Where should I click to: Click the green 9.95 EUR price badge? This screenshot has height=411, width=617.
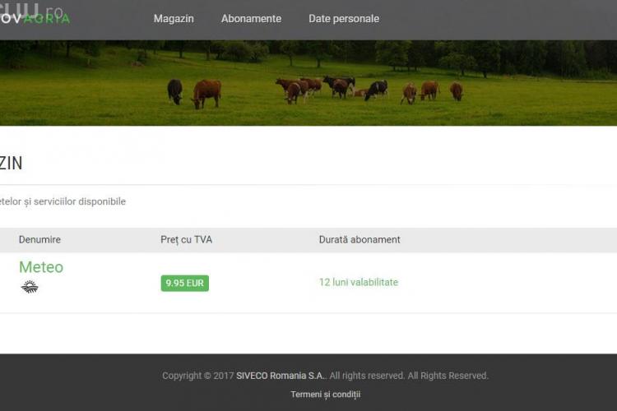[184, 283]
